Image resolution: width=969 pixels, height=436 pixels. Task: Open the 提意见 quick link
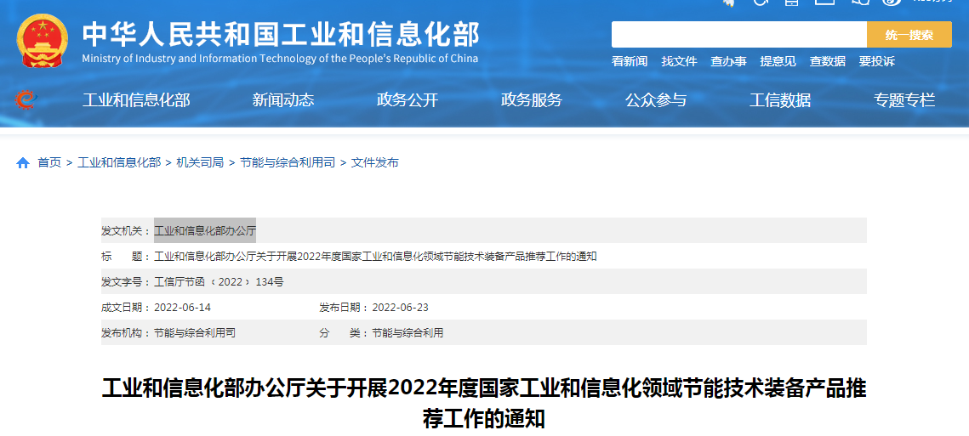click(778, 61)
